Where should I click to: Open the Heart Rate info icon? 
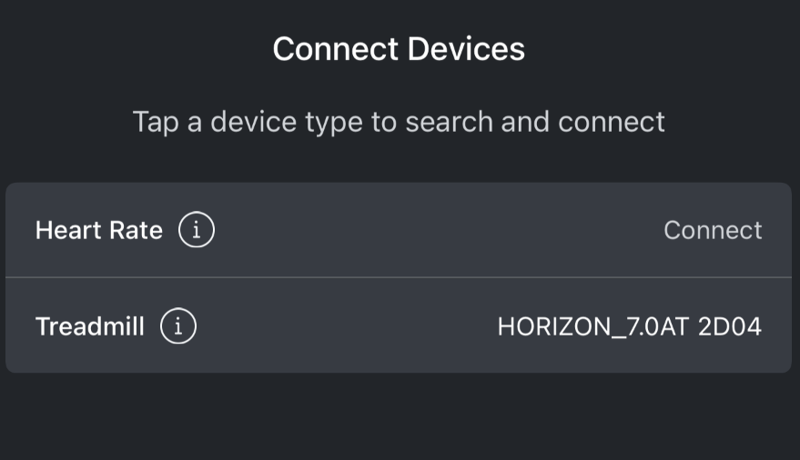[197, 230]
